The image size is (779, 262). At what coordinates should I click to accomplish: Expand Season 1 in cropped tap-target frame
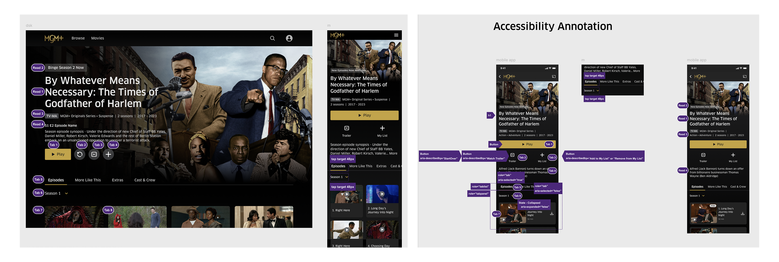[x=591, y=91]
